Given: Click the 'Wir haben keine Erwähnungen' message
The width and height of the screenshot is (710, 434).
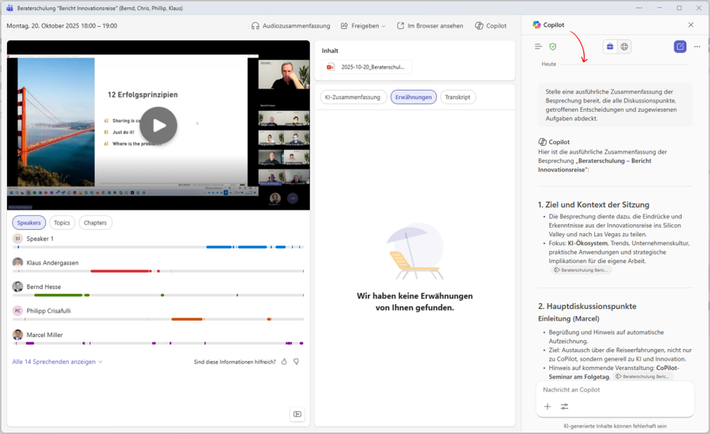Looking at the screenshot, I should (x=415, y=302).
